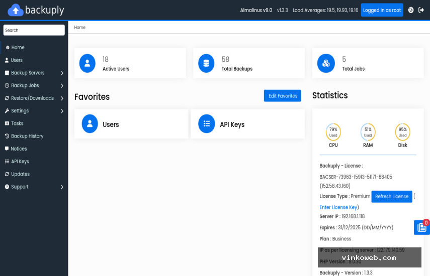Open the floating news notification icon
The image size is (430, 276).
421,227
